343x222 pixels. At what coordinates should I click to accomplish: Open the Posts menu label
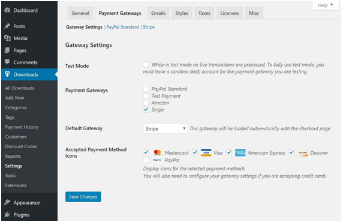19,26
